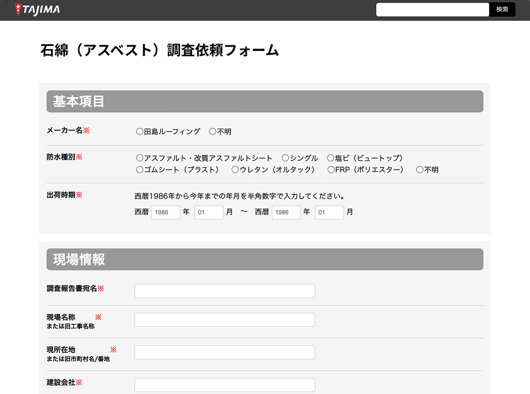
Task: Click the search text box in the header
Action: 433,9
